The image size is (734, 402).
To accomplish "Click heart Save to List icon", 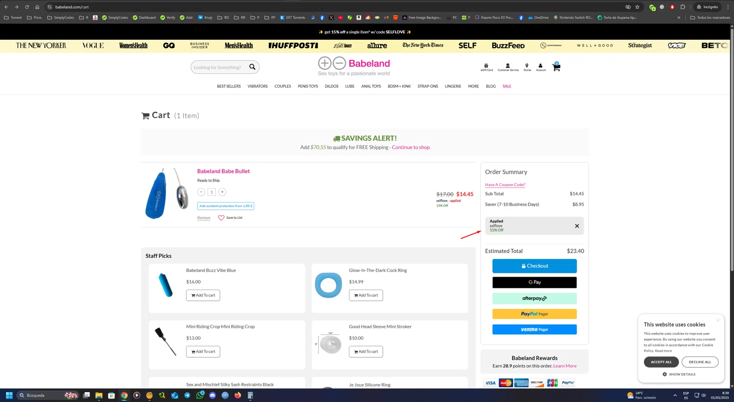I will [221, 218].
